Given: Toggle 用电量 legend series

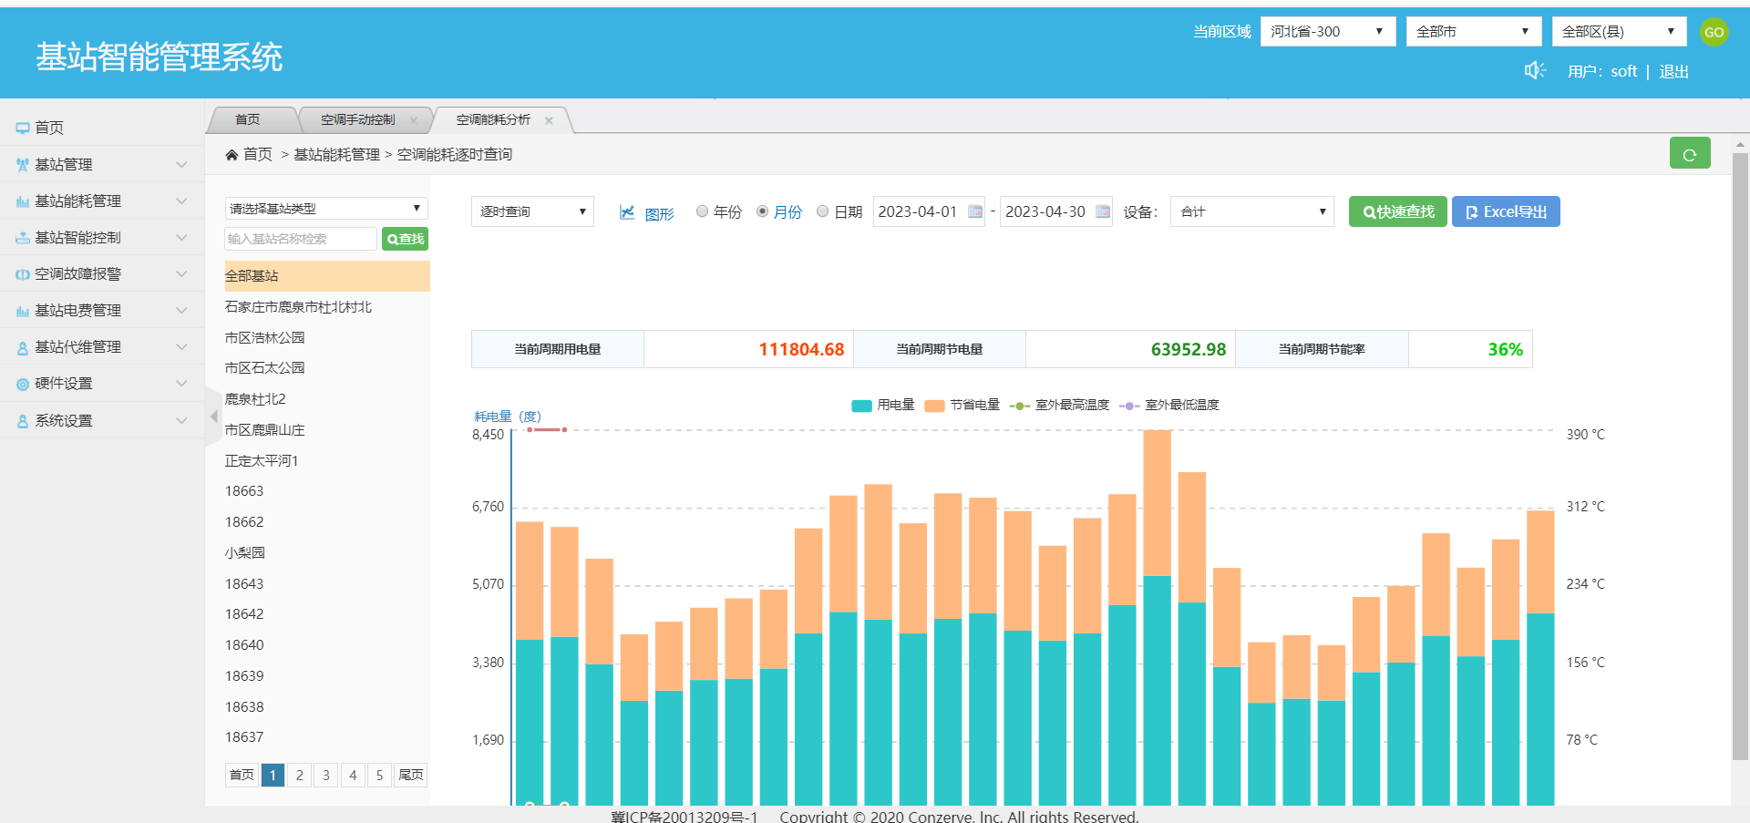Looking at the screenshot, I should pos(882,406).
